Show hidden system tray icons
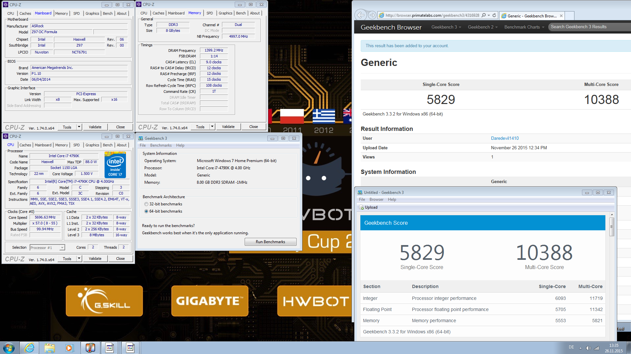The image size is (631, 354). click(581, 348)
